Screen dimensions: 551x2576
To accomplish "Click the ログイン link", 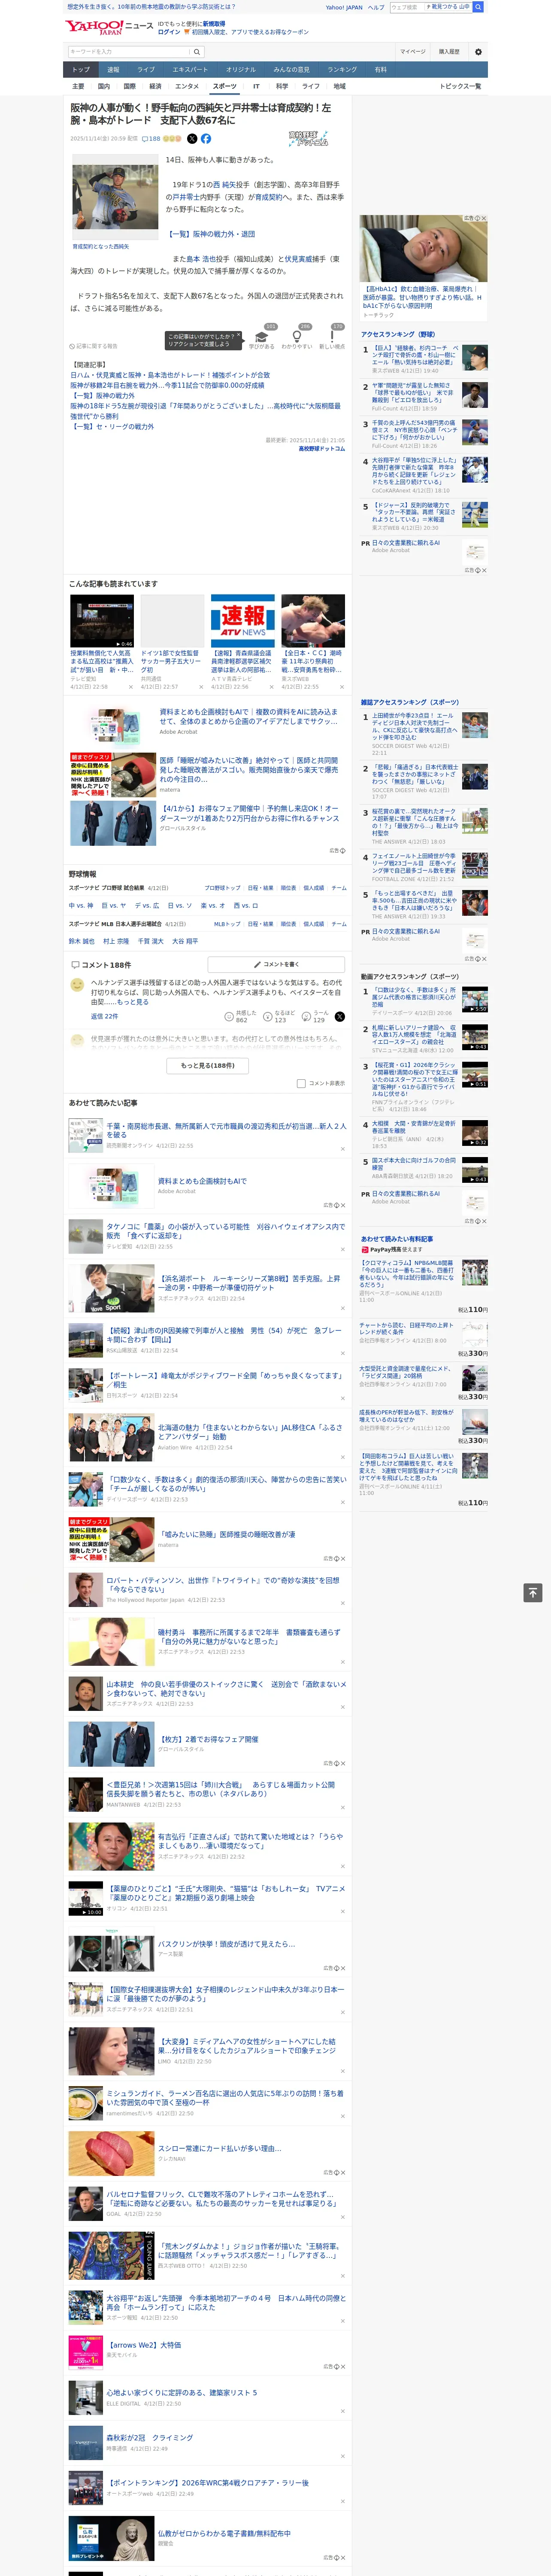I will click(x=169, y=32).
